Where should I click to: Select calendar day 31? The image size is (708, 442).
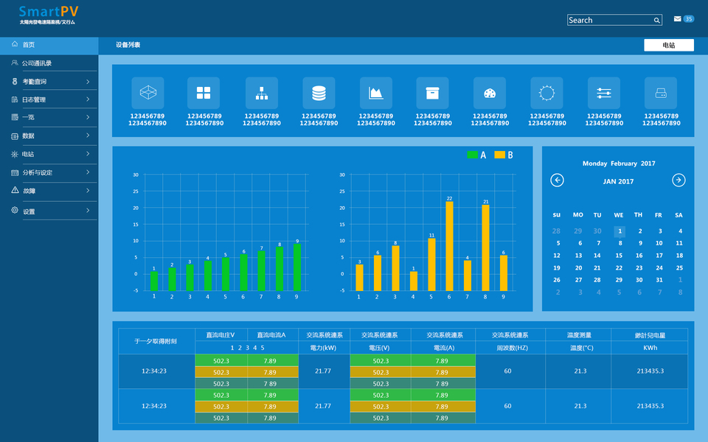659,280
